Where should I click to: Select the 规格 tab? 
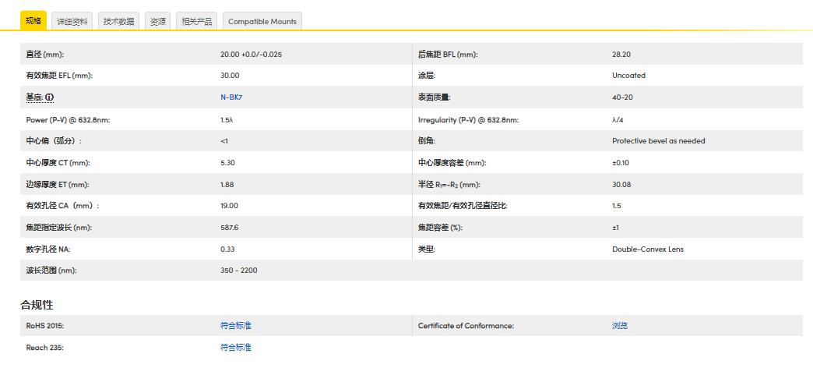33,21
